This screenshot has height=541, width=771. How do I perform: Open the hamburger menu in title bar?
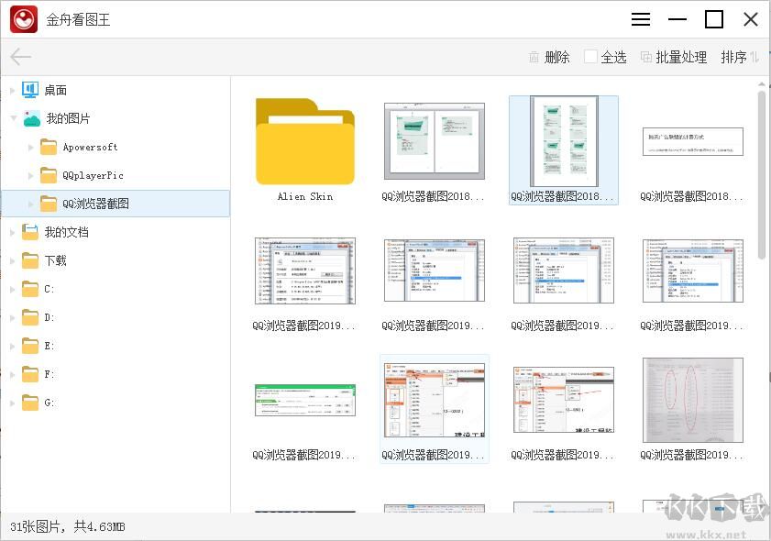point(641,19)
